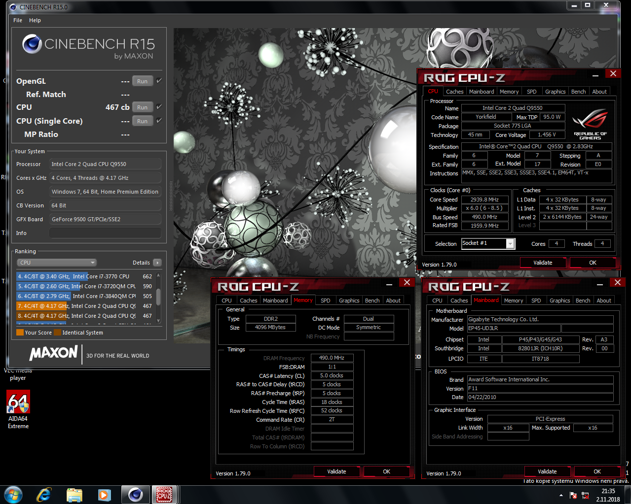Click OK in memory CPU-Z window
631x504 pixels.
coord(386,471)
